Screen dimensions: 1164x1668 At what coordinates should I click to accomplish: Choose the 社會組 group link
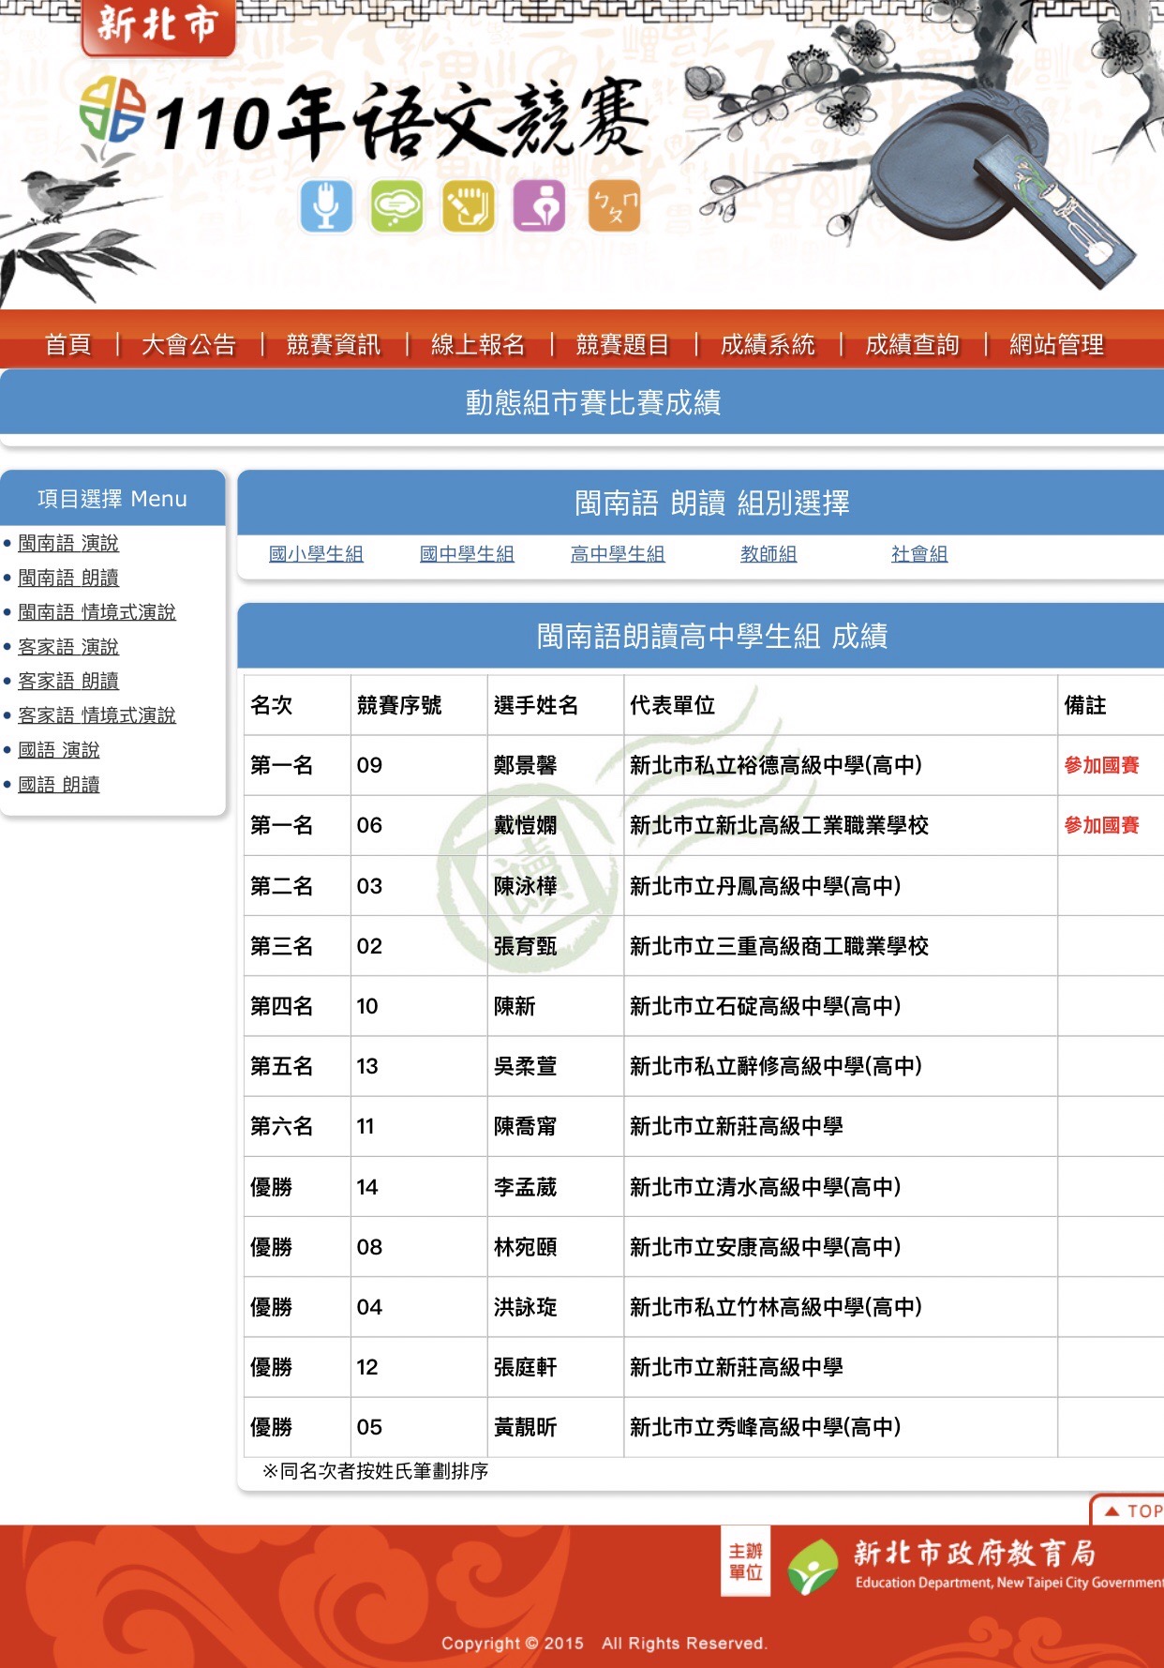point(918,554)
